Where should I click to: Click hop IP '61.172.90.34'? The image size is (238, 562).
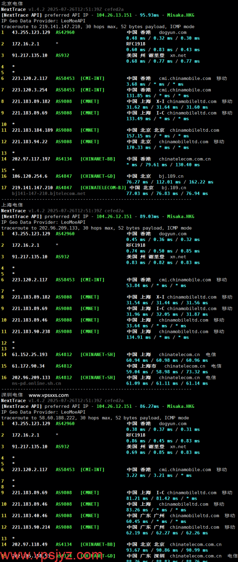pos(28,366)
